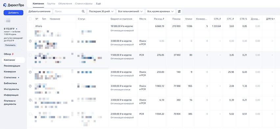Screen dimensions: 280x129
Task: Expand the Все типы кампаний dropdown
Action: click(130, 11)
